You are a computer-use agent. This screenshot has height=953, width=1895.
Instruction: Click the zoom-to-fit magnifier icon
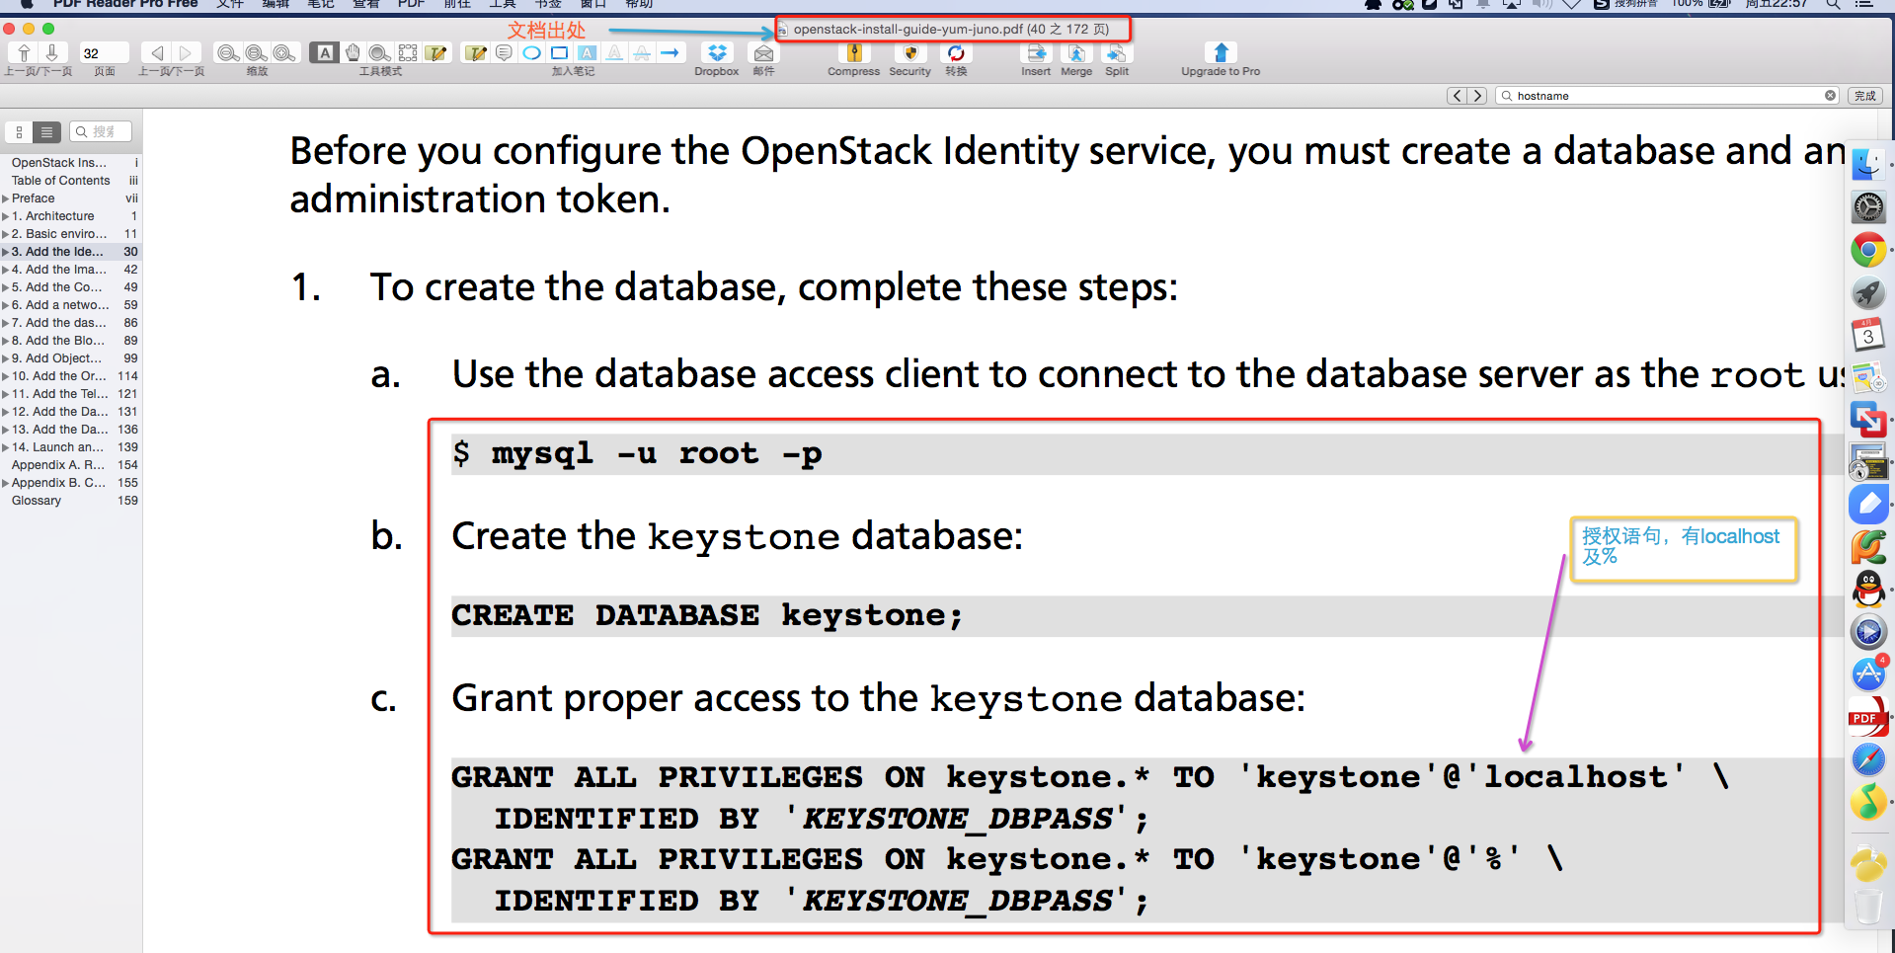257,52
